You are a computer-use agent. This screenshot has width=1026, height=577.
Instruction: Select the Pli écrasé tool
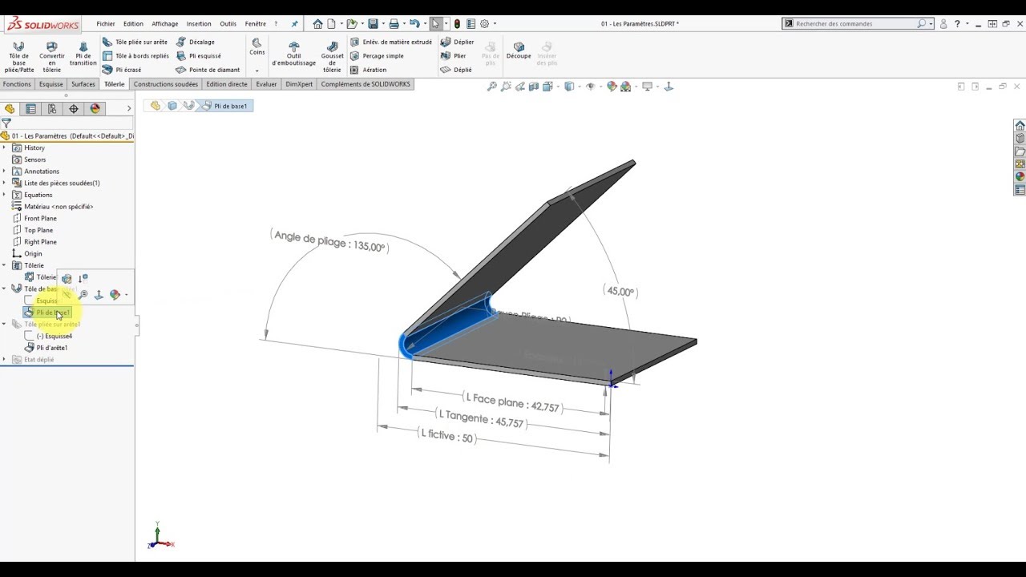(122, 70)
